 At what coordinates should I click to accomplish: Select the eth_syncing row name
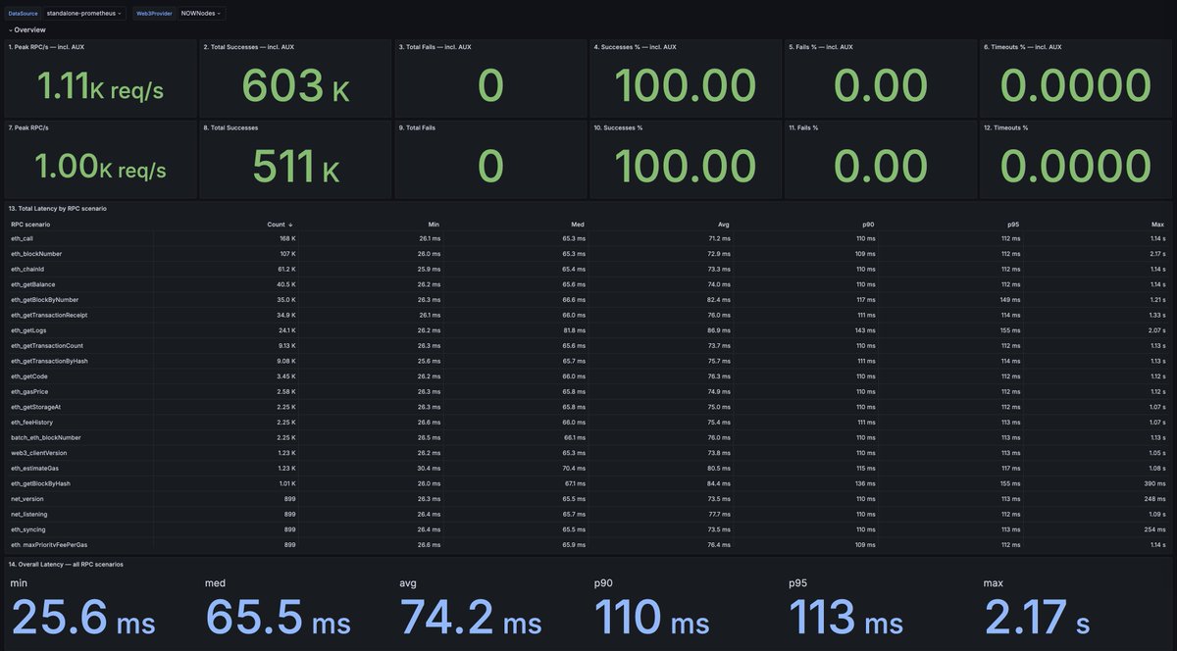click(x=28, y=529)
